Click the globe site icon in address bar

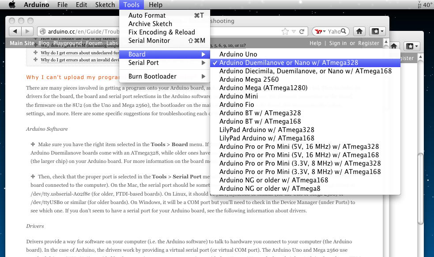tap(43, 31)
